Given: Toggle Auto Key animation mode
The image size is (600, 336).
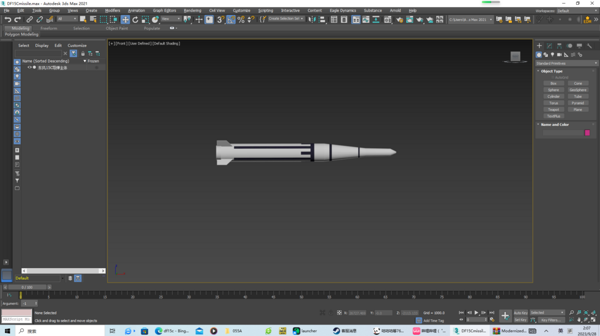Looking at the screenshot, I should click(x=520, y=313).
